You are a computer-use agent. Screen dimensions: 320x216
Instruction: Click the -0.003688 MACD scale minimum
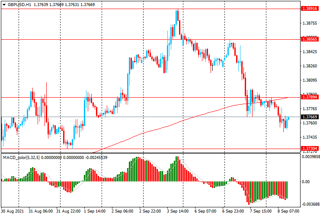(311, 204)
